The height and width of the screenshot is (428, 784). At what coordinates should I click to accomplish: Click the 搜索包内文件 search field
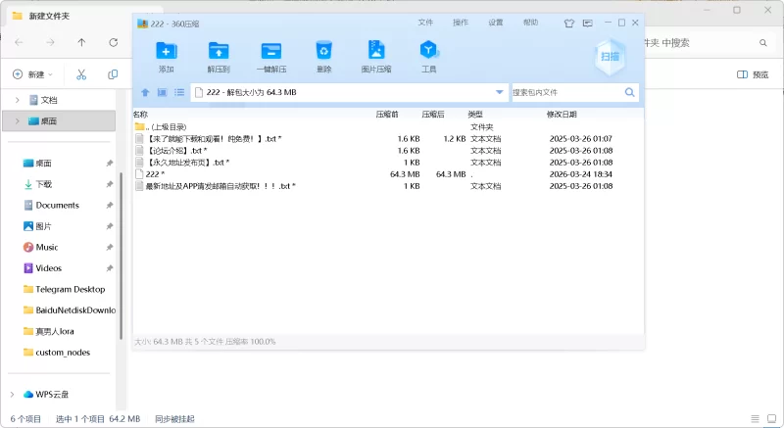click(x=566, y=93)
